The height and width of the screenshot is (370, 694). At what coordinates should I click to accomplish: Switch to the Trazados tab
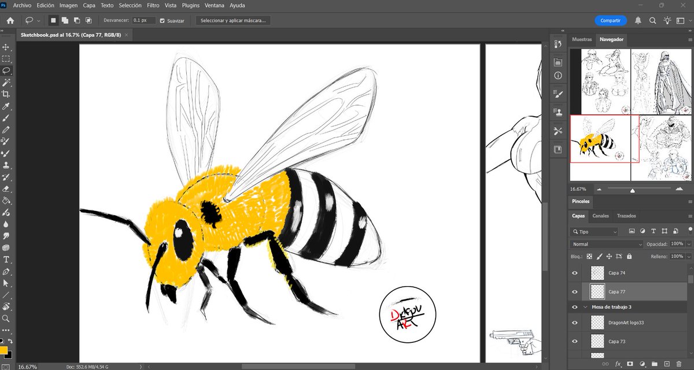(x=626, y=216)
